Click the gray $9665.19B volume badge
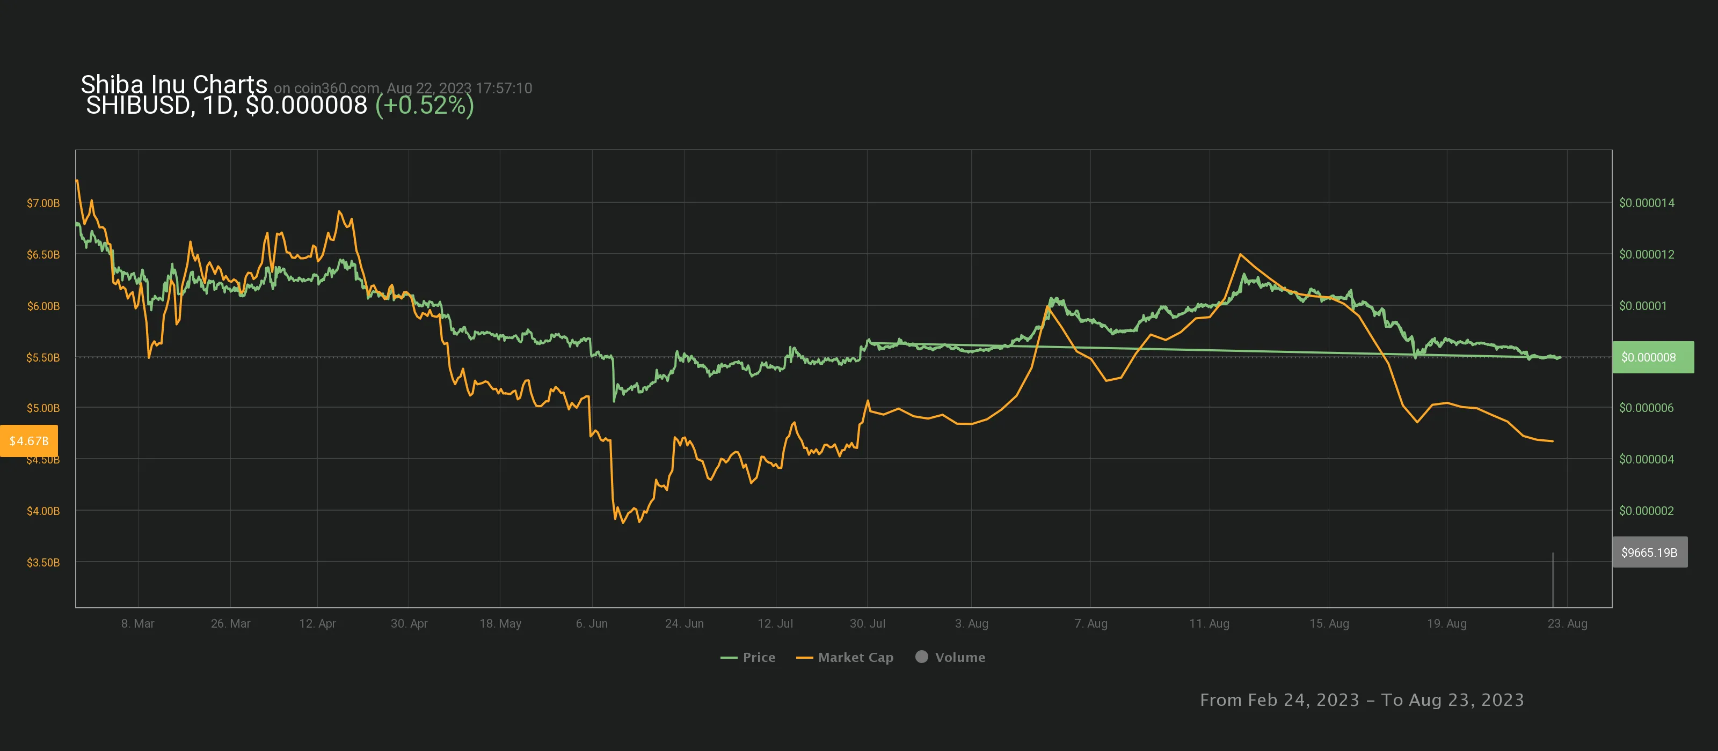 tap(1649, 553)
